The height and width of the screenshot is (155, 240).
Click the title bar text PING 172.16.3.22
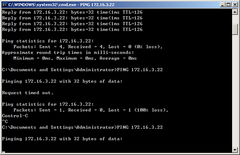(97, 5)
